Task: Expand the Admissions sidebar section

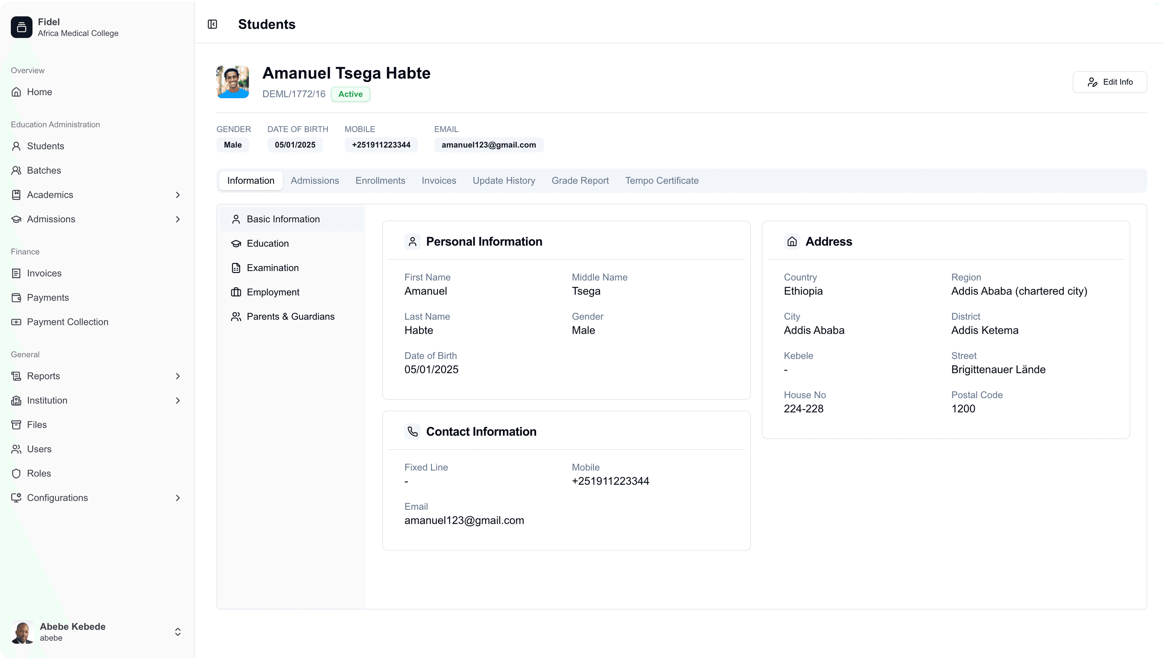Action: [178, 219]
